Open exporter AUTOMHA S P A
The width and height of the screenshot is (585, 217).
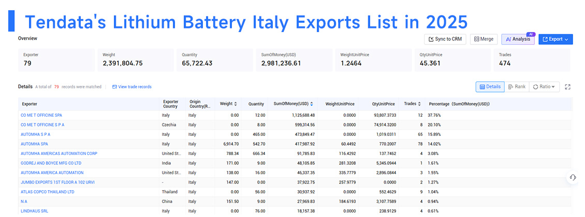point(35,134)
